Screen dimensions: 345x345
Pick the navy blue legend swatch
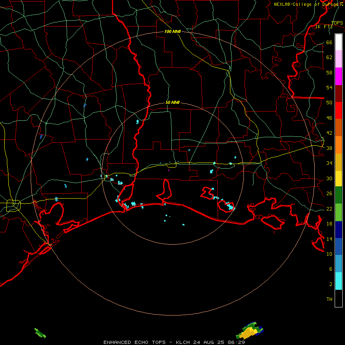[338, 230]
